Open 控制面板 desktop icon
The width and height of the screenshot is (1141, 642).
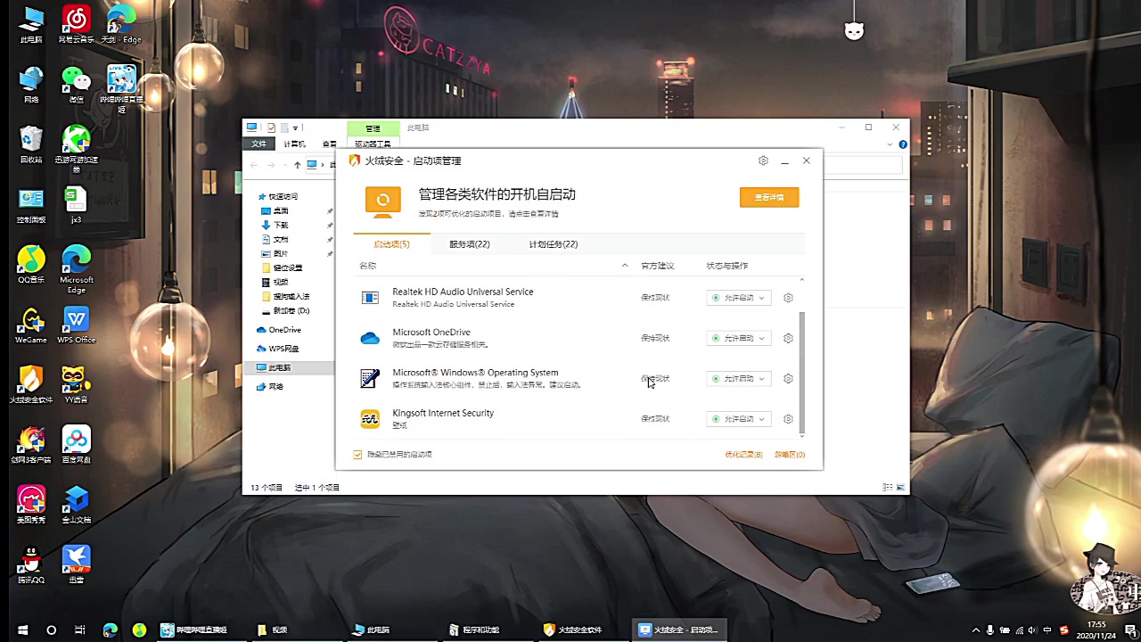click(31, 204)
